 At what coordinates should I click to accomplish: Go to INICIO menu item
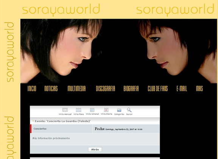(32, 89)
